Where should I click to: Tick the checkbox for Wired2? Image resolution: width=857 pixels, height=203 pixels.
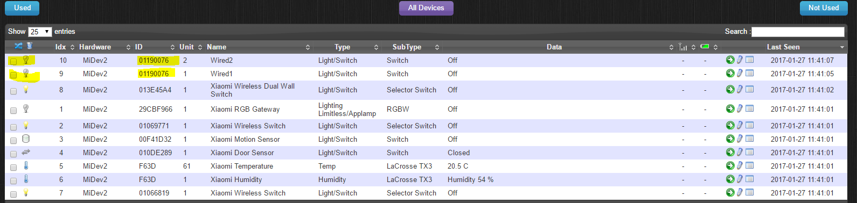click(x=13, y=61)
